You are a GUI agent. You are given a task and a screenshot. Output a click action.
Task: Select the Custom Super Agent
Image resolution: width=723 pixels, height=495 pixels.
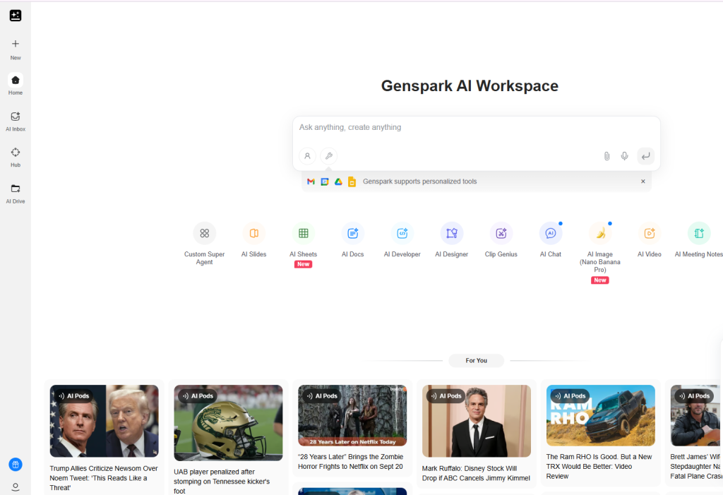(x=204, y=239)
